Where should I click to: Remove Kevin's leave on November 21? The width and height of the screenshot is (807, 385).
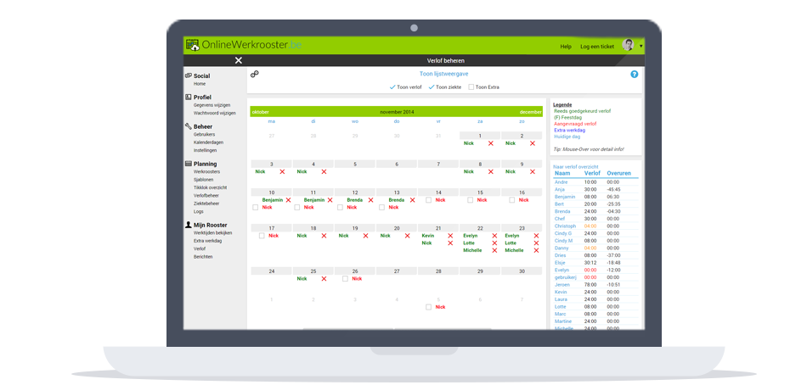tap(449, 236)
